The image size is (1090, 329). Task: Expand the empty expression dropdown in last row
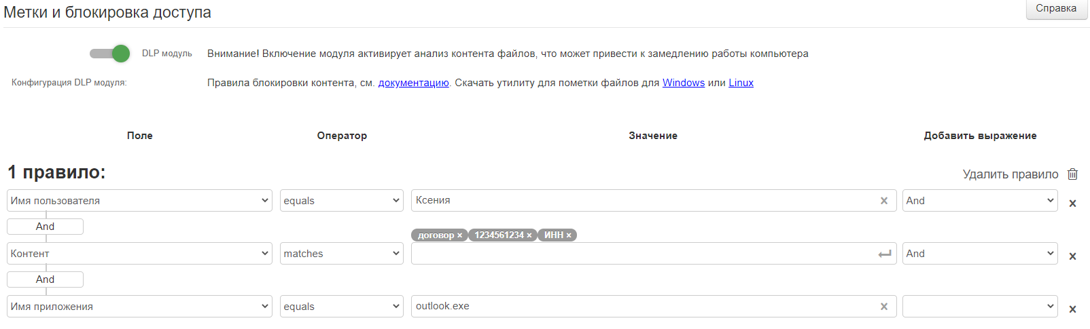point(979,307)
